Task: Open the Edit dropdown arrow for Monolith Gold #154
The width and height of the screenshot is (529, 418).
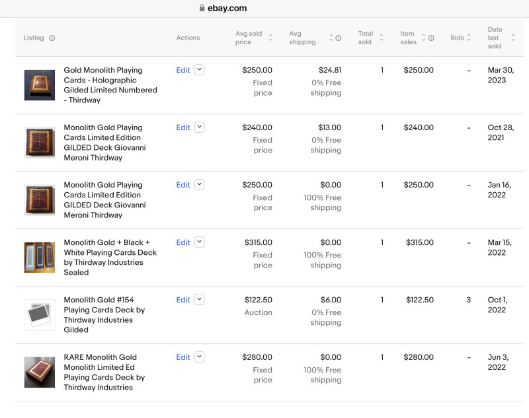Action: click(200, 300)
